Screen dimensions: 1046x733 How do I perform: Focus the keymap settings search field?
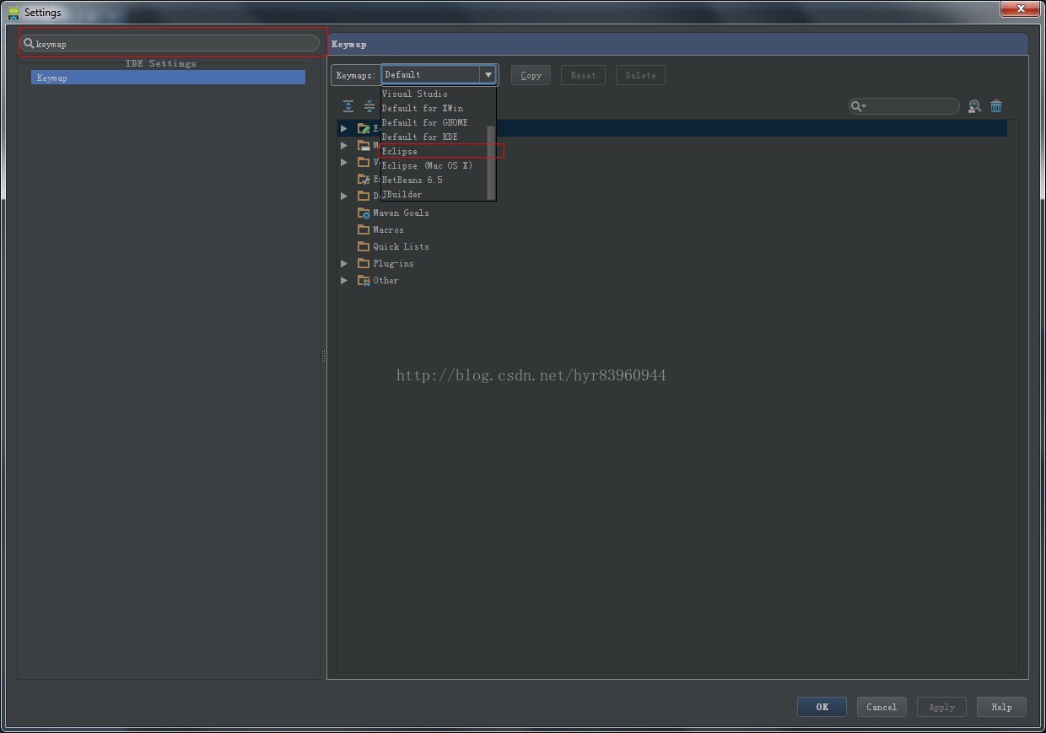pyautogui.click(x=170, y=44)
